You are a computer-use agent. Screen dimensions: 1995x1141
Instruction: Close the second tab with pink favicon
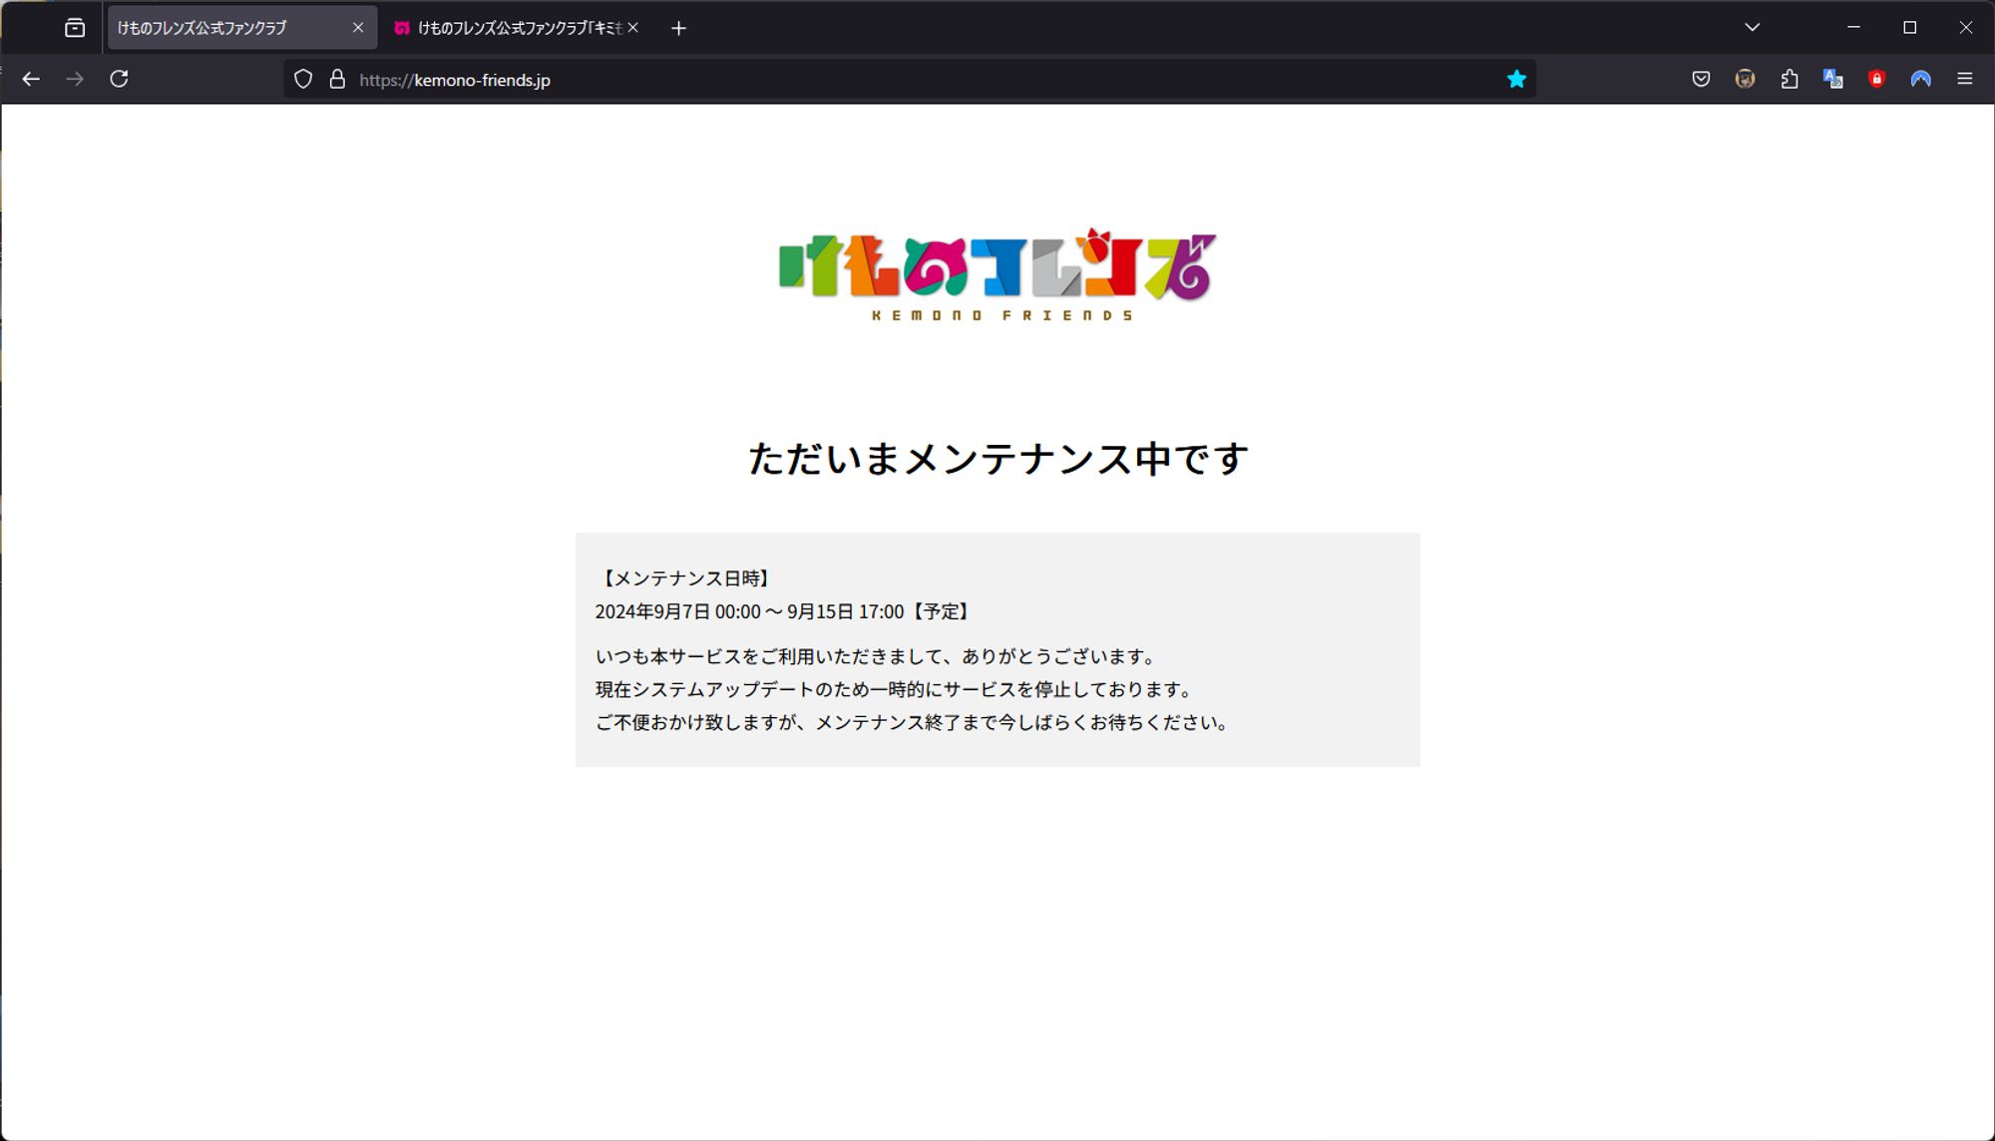click(632, 28)
